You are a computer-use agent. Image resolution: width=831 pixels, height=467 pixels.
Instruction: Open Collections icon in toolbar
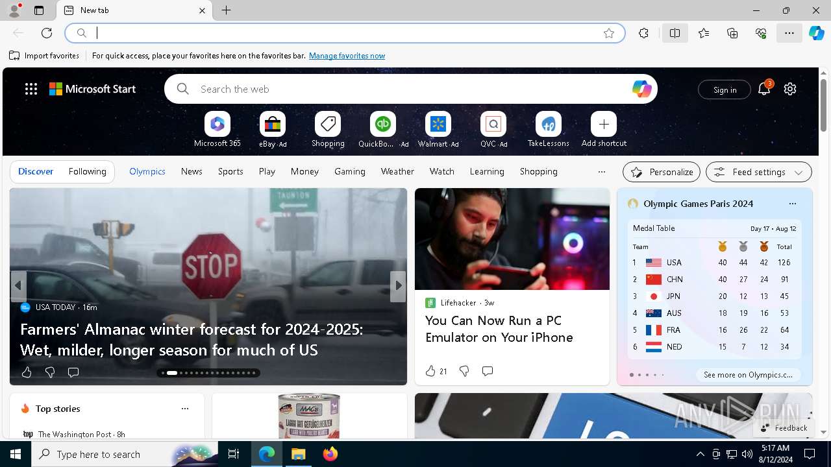[x=732, y=33]
